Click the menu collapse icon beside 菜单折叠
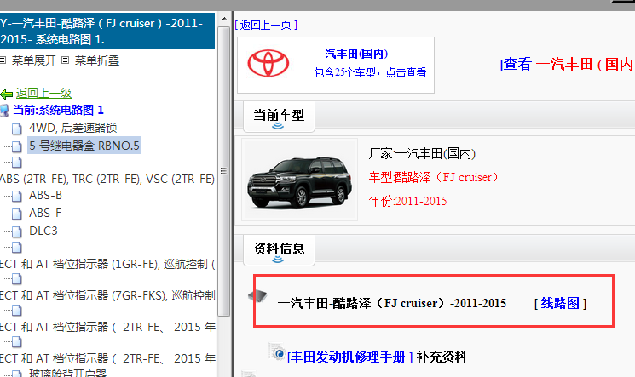 coord(65,60)
